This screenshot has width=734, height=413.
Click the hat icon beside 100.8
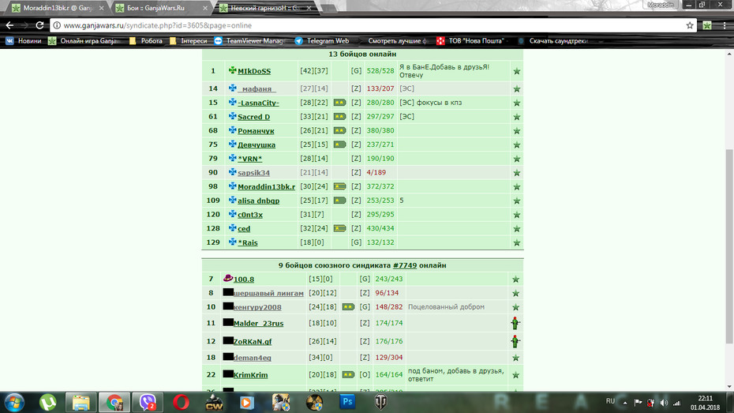click(x=228, y=278)
